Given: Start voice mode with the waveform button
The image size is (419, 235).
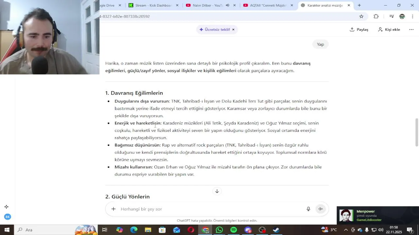Looking at the screenshot, I should point(320,209).
